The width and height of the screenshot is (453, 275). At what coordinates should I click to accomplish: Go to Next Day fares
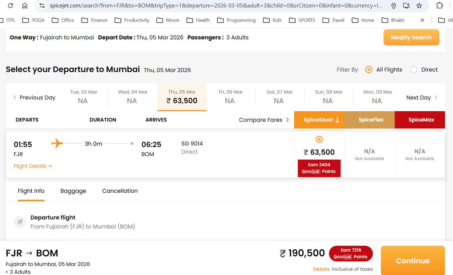coord(422,97)
